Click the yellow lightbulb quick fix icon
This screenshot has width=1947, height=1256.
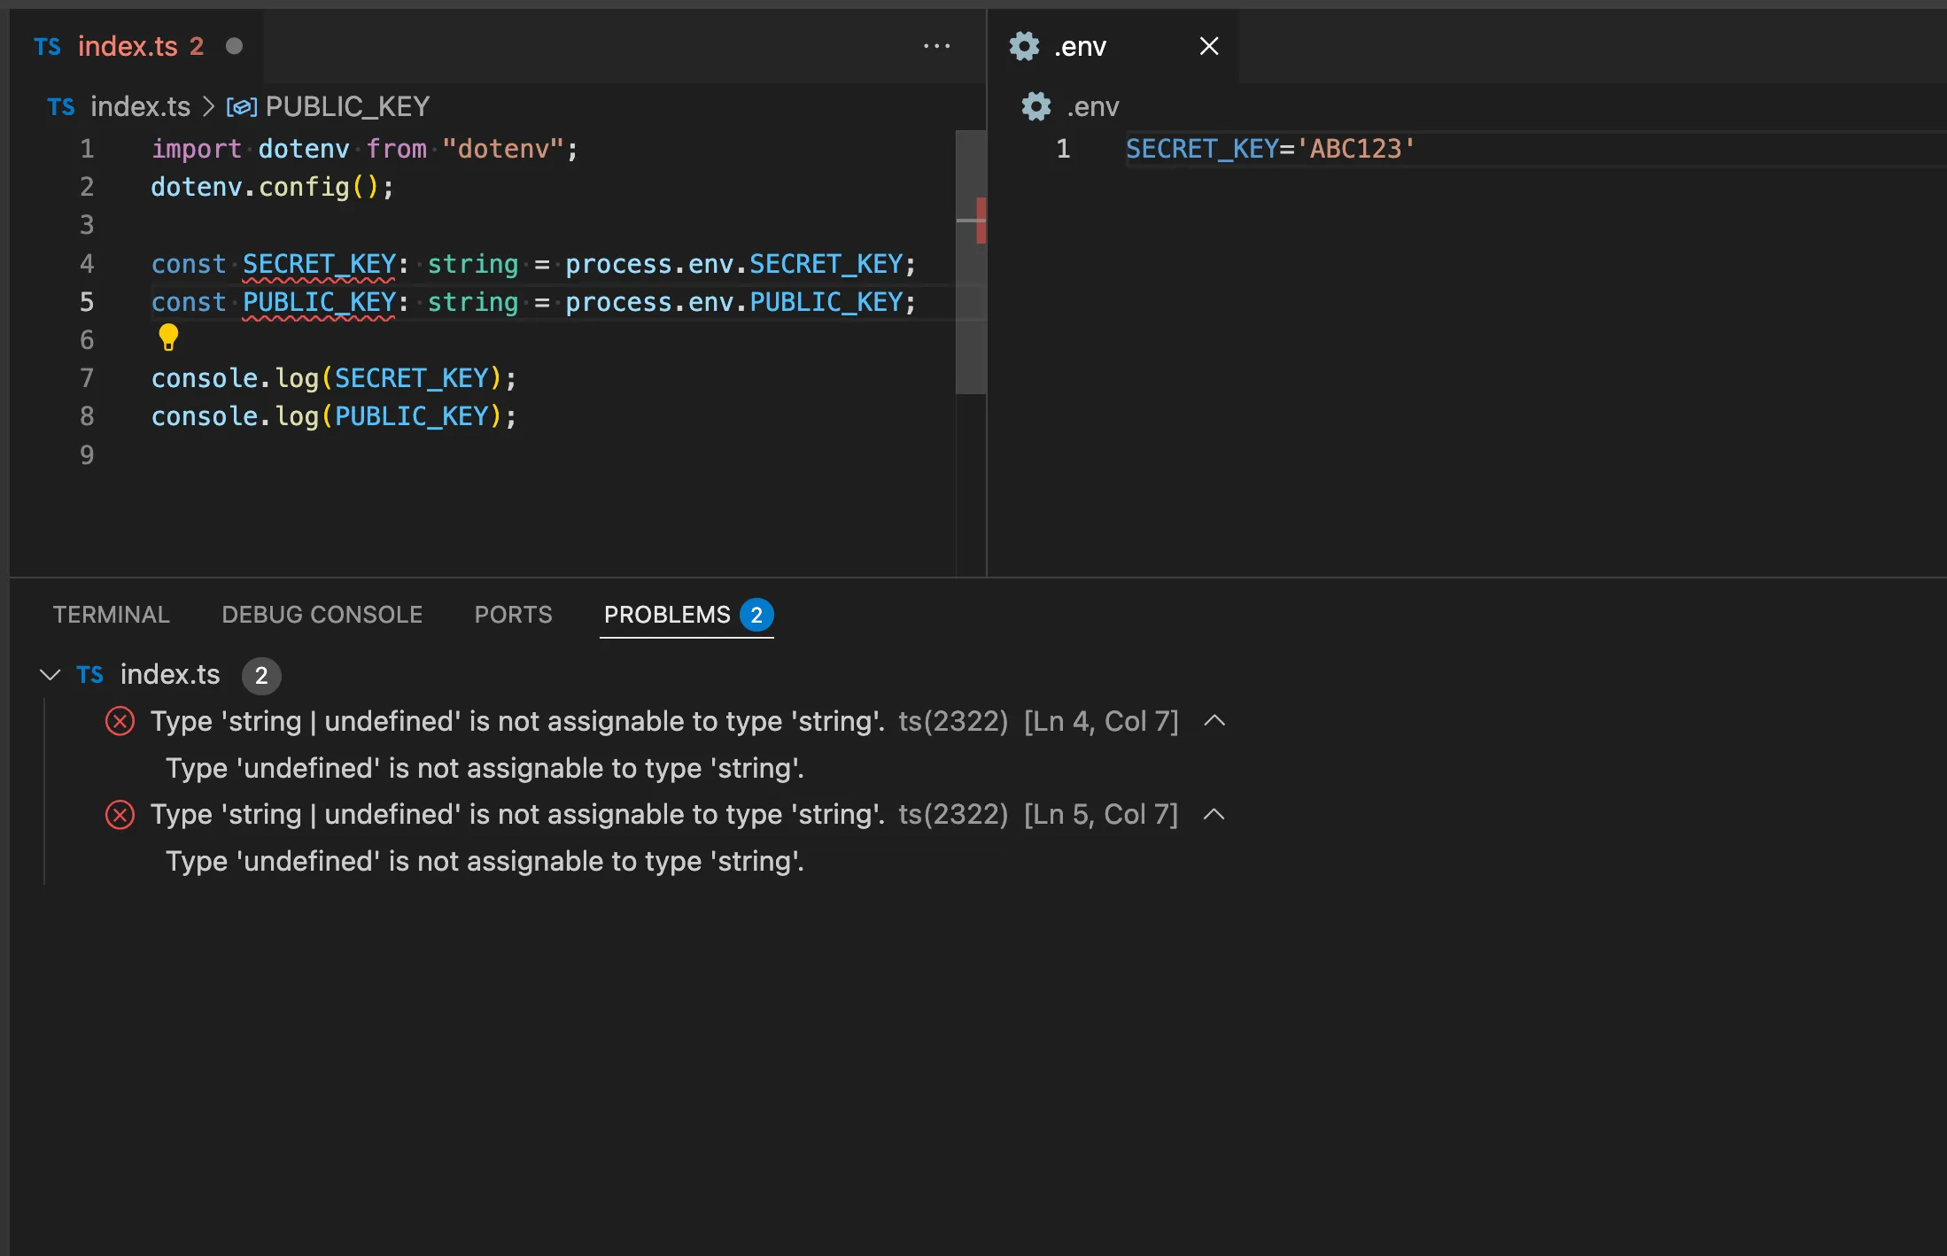tap(168, 337)
